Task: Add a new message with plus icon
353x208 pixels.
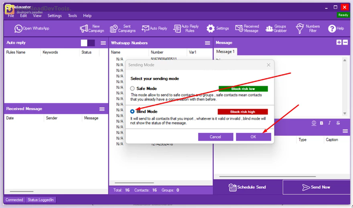Action: (339, 42)
